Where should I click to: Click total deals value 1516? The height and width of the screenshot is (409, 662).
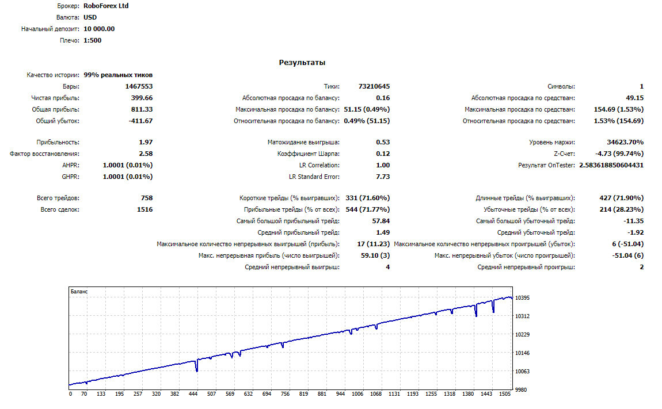[x=145, y=209]
